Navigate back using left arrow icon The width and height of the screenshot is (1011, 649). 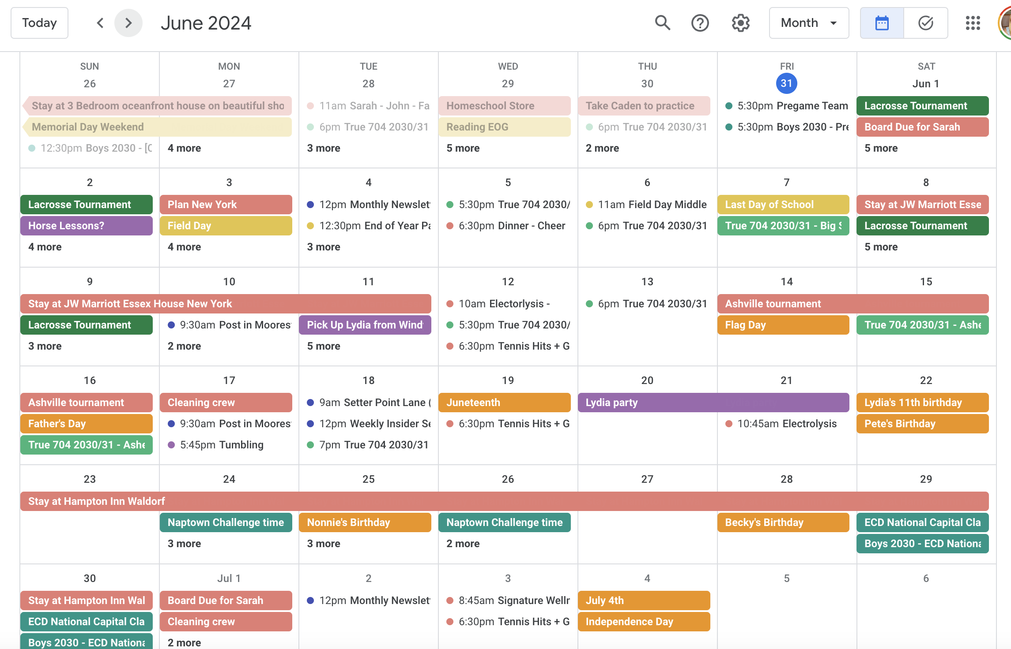[x=98, y=23]
